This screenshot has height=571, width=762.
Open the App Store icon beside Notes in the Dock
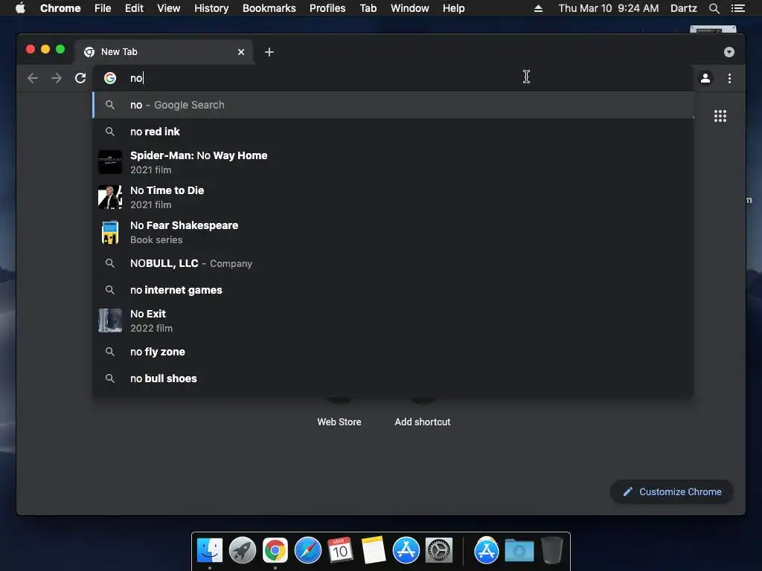(406, 551)
